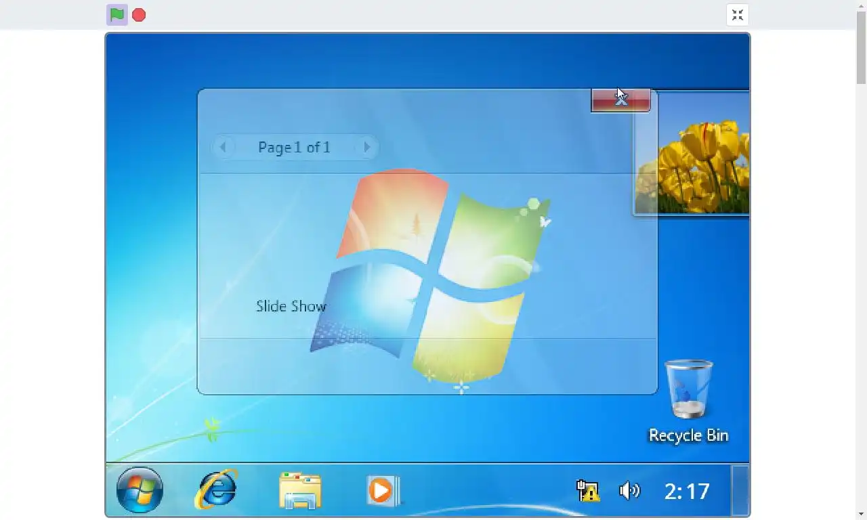The image size is (867, 520).
Task: Click the network warning tray icon
Action: [x=587, y=490]
